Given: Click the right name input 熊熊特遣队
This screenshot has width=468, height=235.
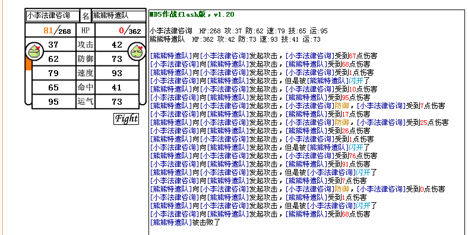Looking at the screenshot, I should pos(119,15).
